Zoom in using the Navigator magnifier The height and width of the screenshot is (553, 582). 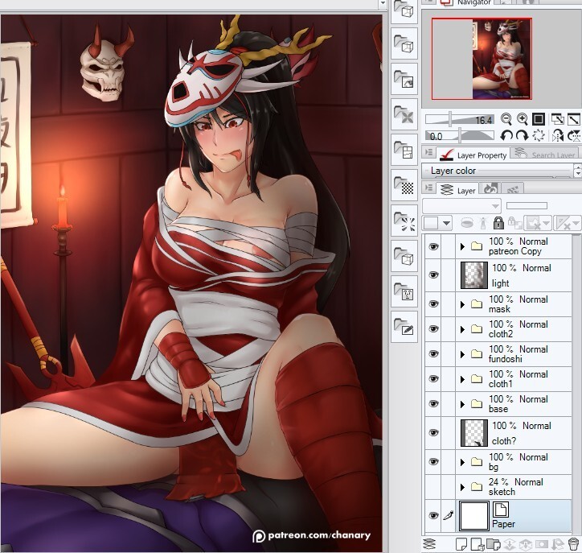pyautogui.click(x=523, y=119)
